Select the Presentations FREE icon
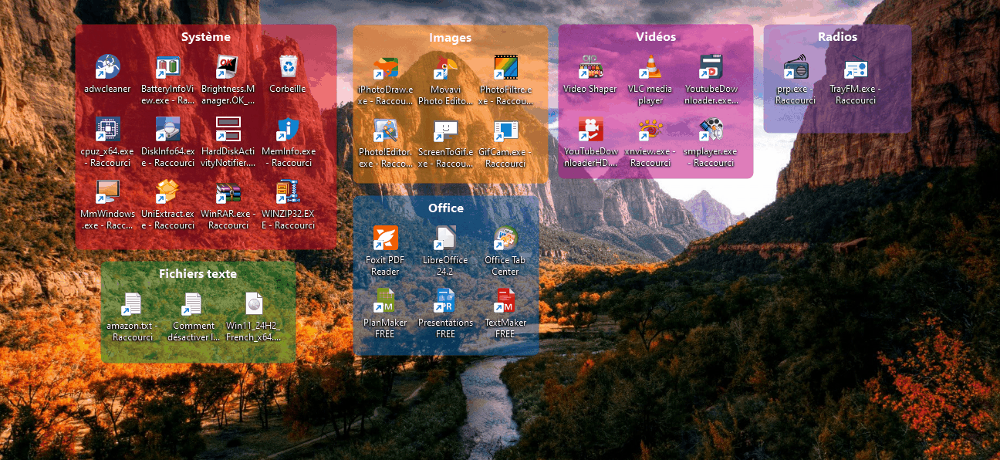The width and height of the screenshot is (1000, 460). click(445, 300)
